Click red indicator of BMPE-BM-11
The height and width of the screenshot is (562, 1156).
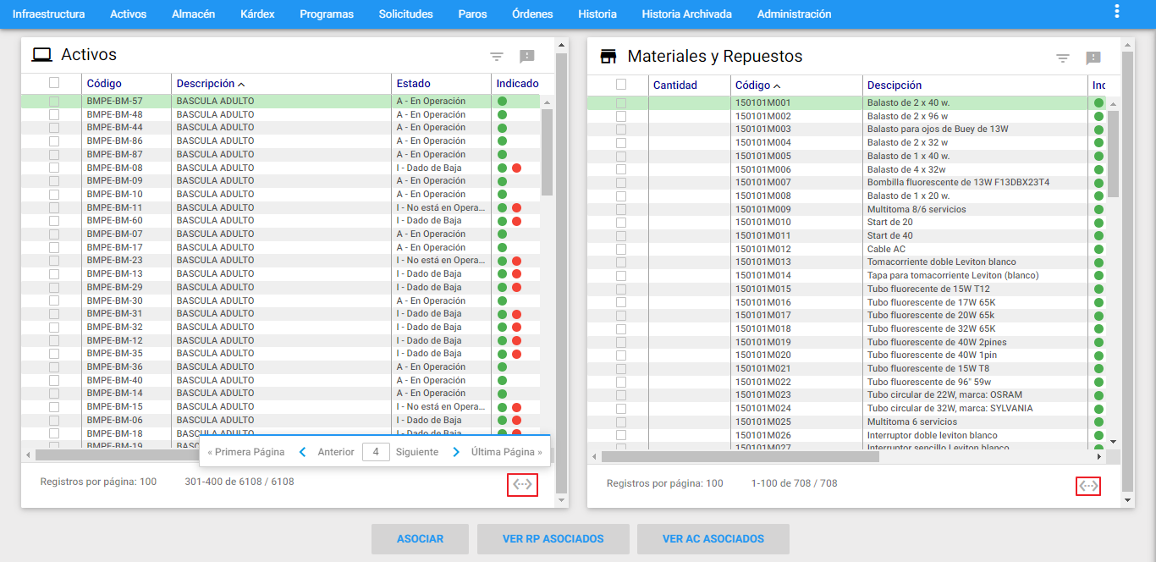pos(516,208)
